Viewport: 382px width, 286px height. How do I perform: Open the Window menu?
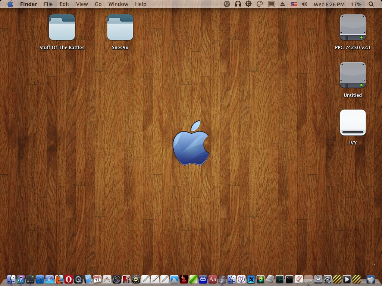click(x=118, y=4)
